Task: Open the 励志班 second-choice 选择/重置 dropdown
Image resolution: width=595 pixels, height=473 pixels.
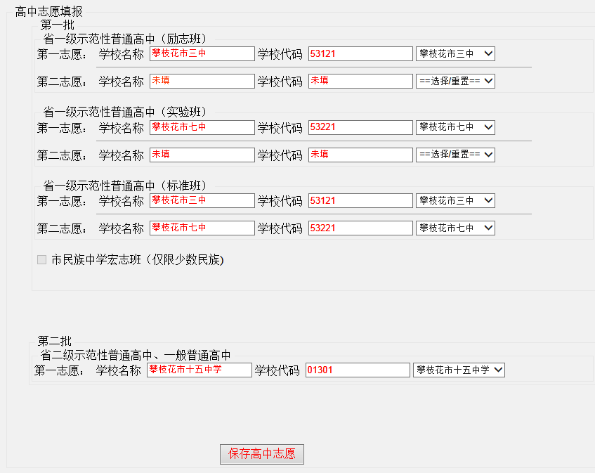Action: 455,82
